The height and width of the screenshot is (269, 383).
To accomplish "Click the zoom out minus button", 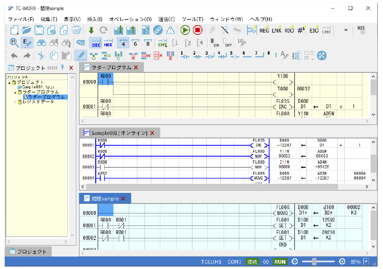I will point(295,262).
